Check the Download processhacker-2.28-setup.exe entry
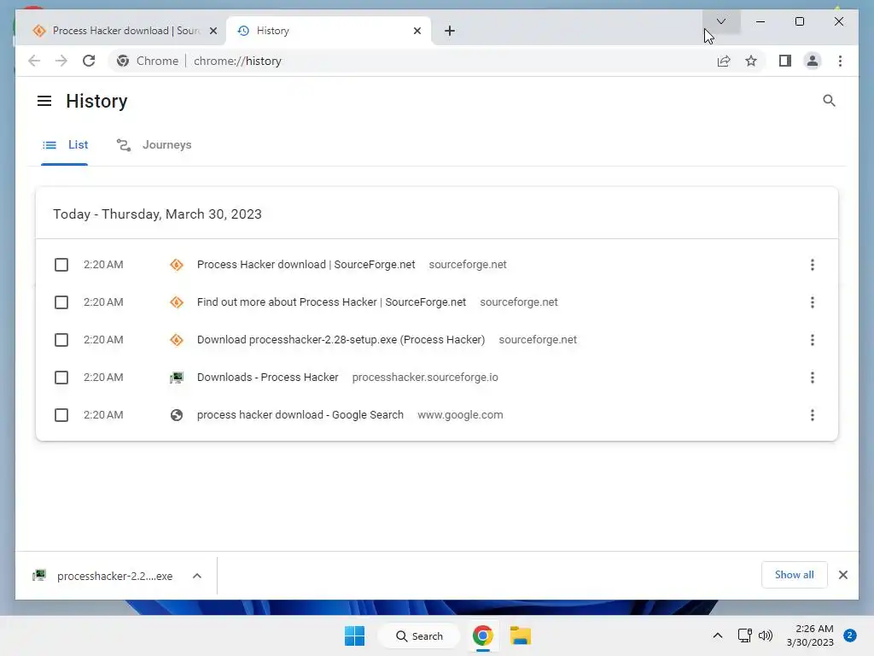The image size is (874, 656). coord(61,340)
